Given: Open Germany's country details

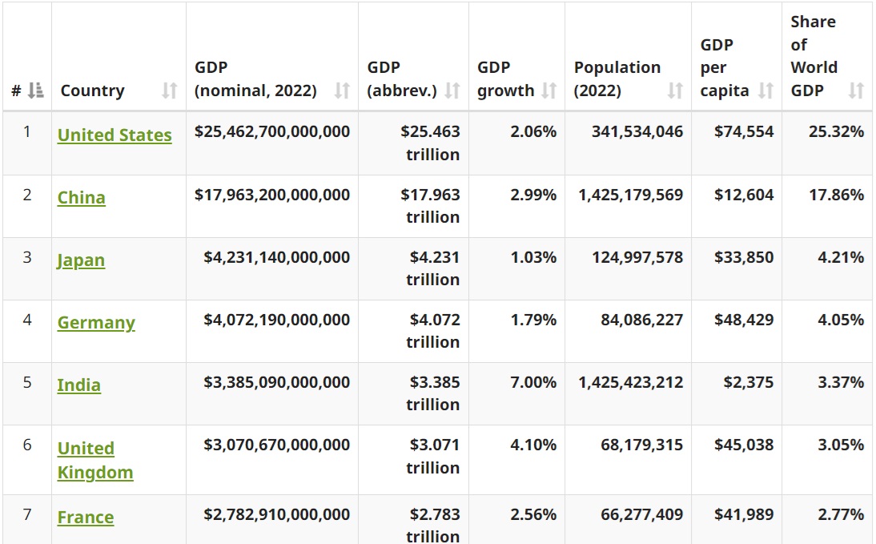Looking at the screenshot, I should click(95, 323).
